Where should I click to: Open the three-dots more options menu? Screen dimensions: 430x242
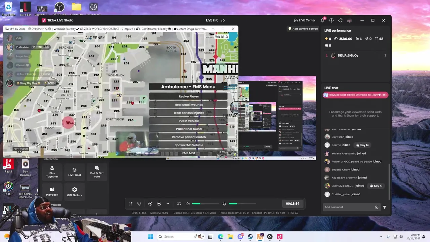(x=167, y=204)
